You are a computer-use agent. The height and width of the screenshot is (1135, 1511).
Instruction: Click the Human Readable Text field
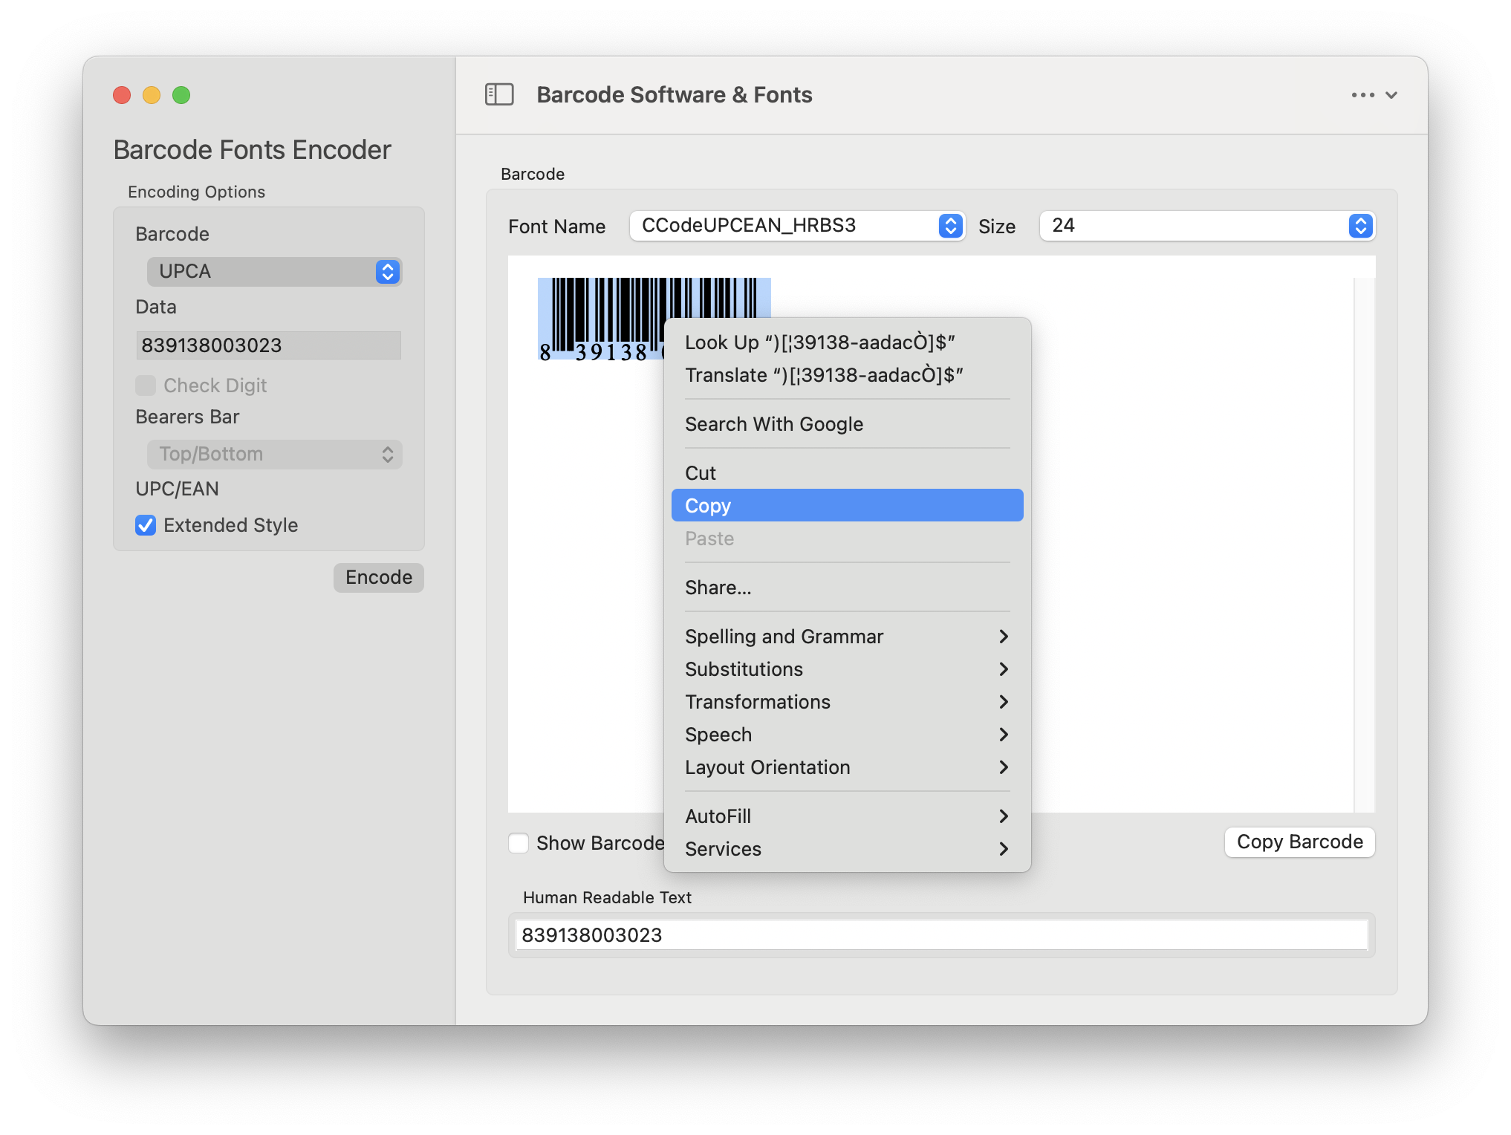(941, 935)
